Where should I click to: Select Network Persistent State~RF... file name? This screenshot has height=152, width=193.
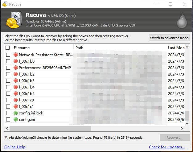(x=46, y=55)
